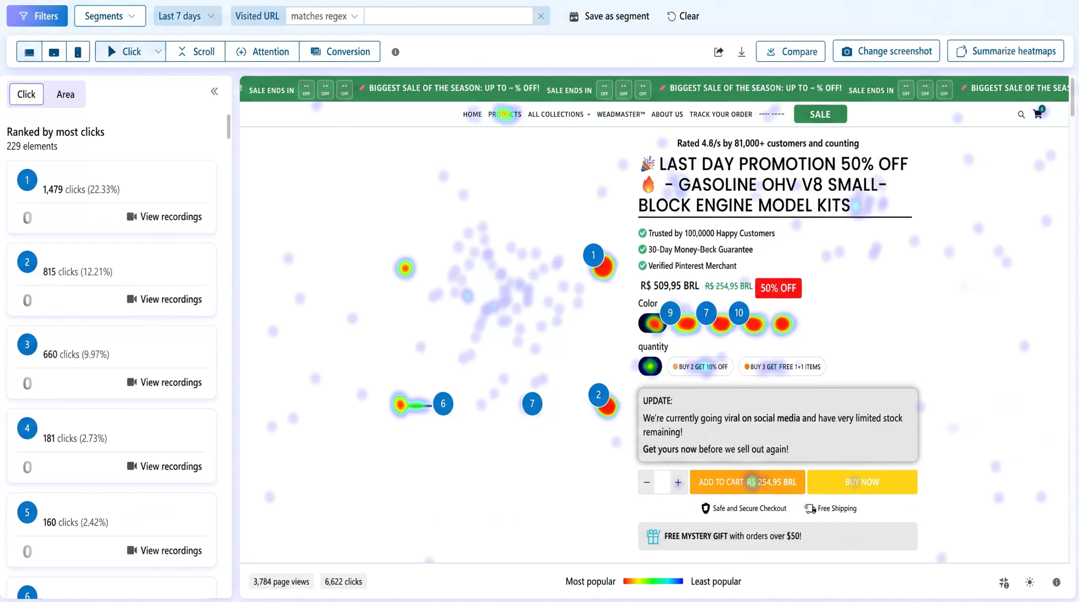Click the heatmap settings sparkle icon
Screen dimensions: 1079x602
coord(1004,583)
